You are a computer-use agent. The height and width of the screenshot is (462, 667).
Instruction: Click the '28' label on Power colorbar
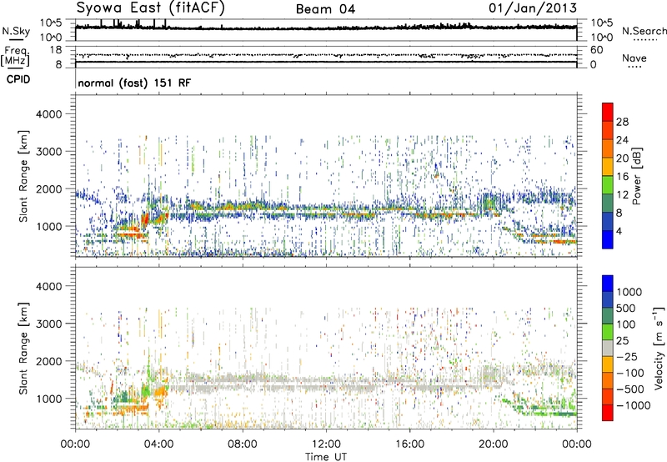(x=622, y=122)
